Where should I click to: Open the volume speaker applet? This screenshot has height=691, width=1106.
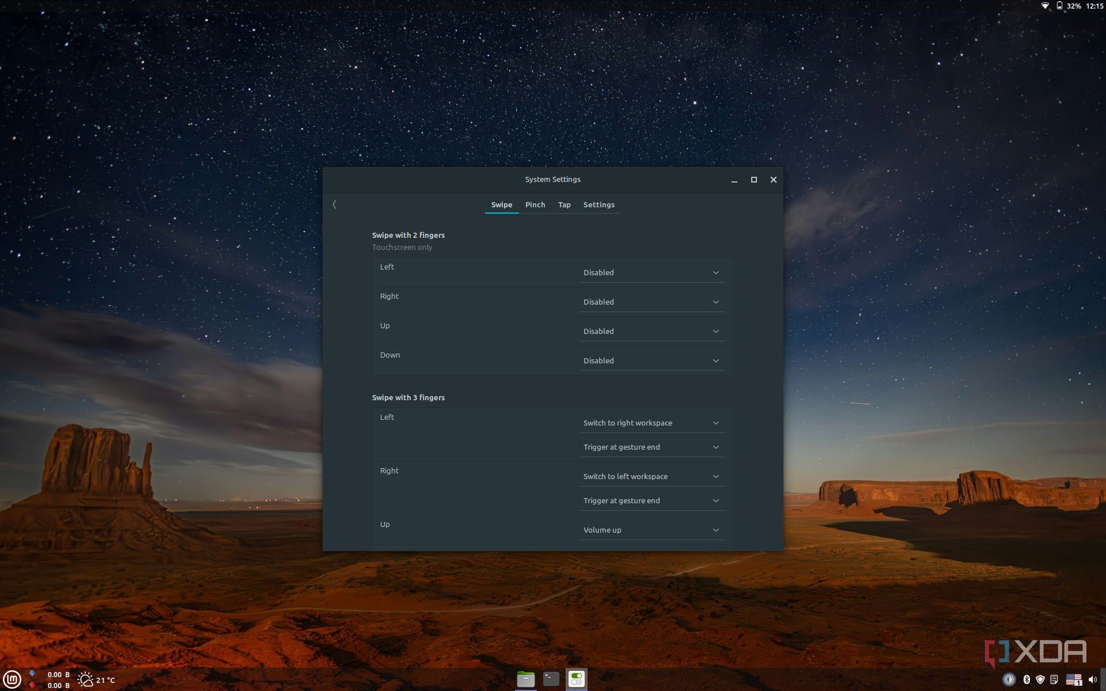pyautogui.click(x=1092, y=680)
